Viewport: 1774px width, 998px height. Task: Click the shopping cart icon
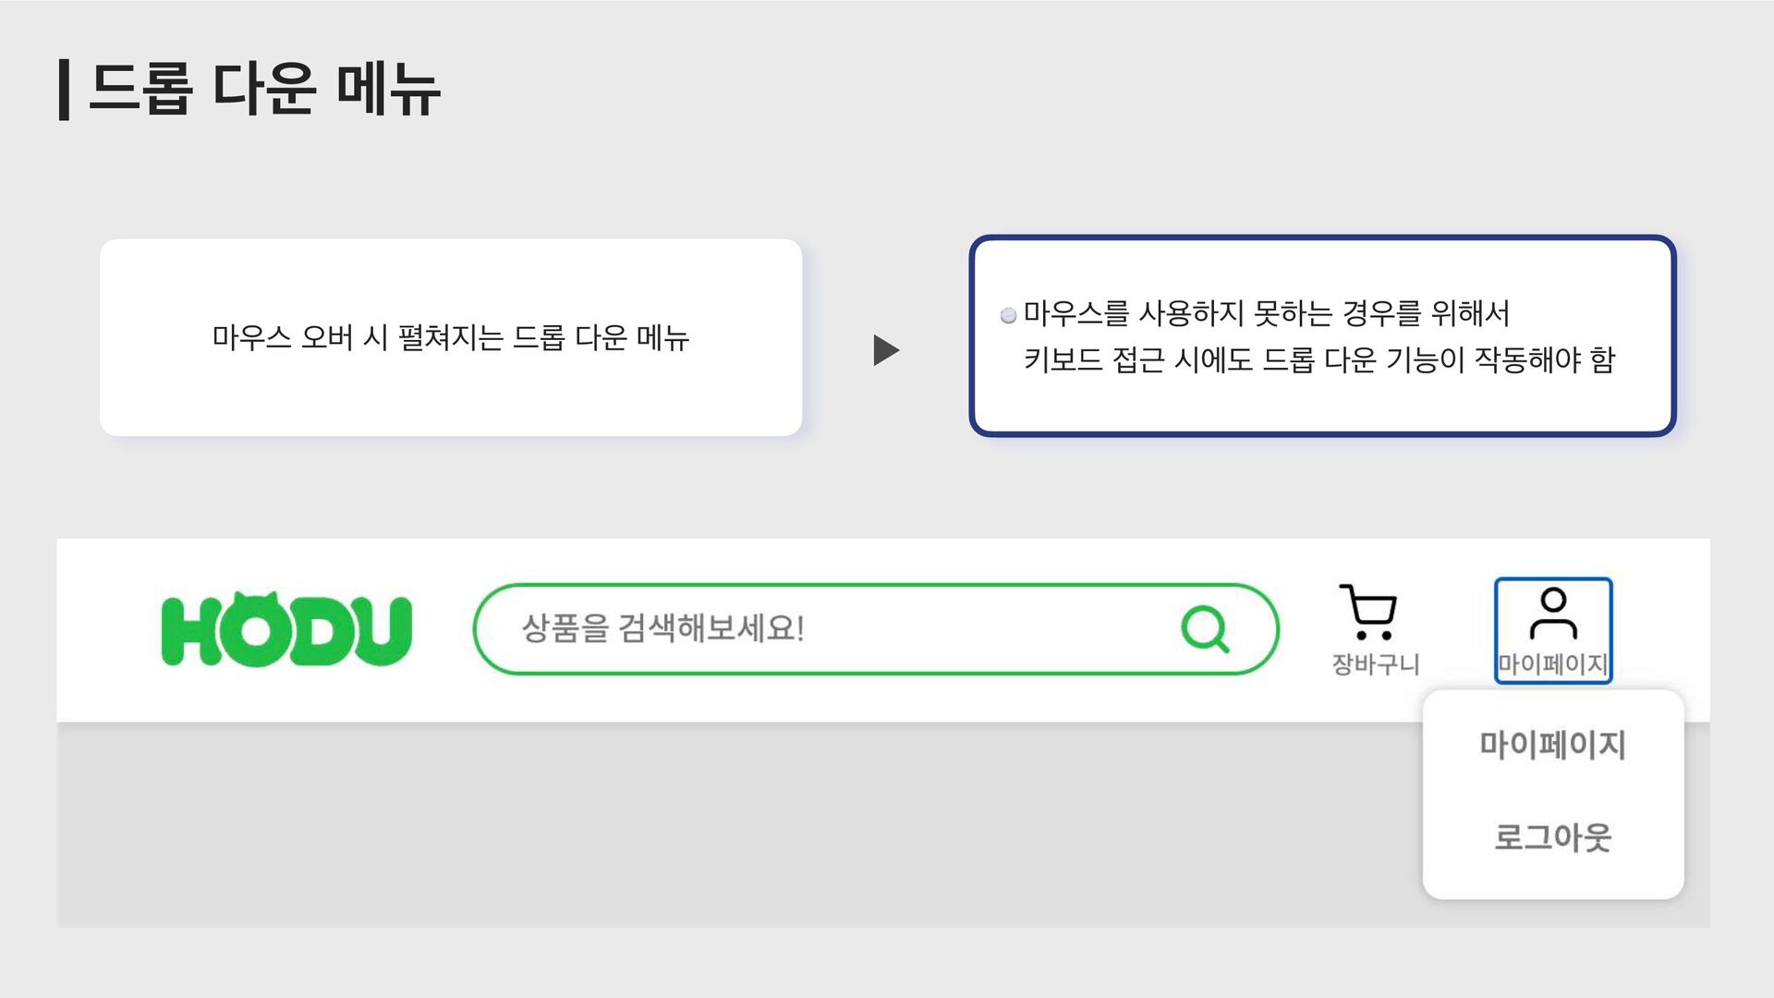[x=1368, y=612]
